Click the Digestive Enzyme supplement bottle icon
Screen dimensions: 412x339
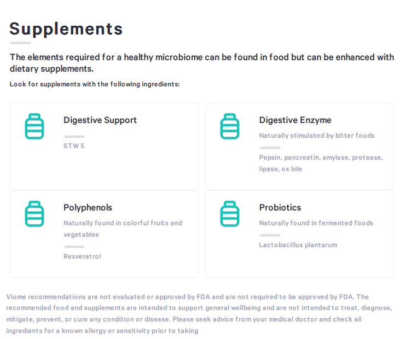tap(230, 126)
